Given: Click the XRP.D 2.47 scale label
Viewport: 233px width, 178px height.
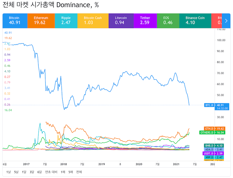Looking at the screenshot, I should click(214, 157).
